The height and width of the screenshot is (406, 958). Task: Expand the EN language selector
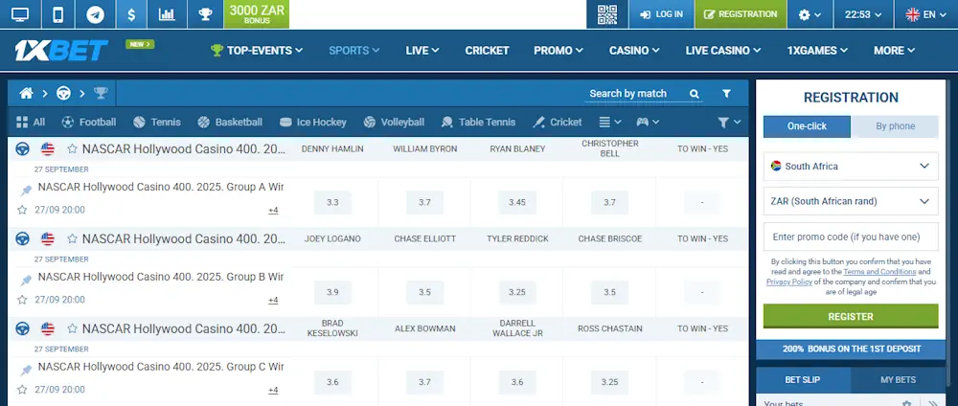926,14
